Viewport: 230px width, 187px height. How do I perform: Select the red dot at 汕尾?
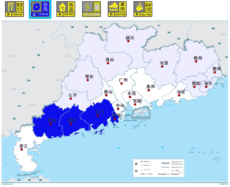click(x=180, y=95)
